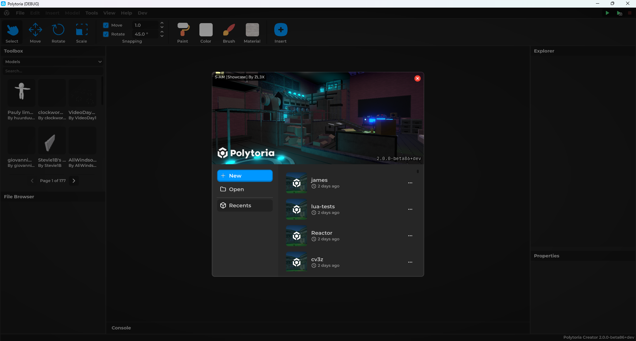Image resolution: width=636 pixels, height=341 pixels.
Task: Open the Help menu
Action: coord(127,13)
